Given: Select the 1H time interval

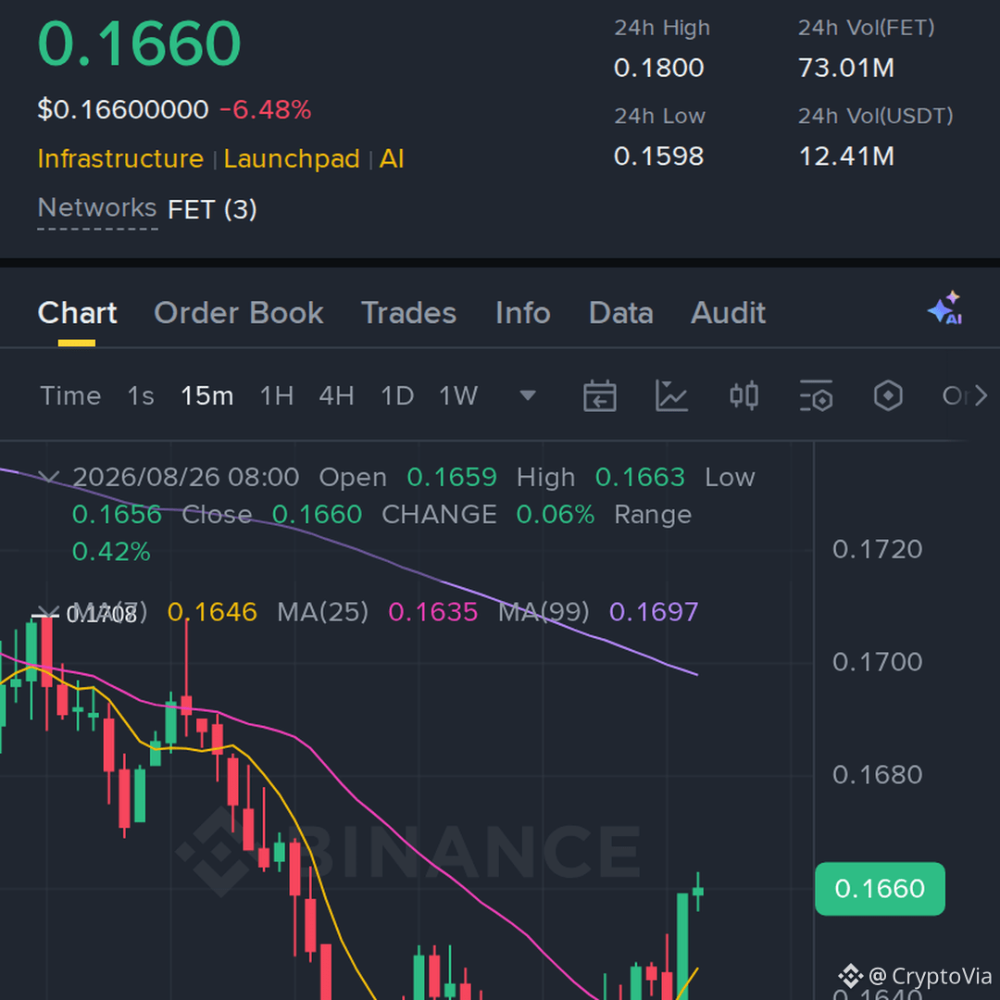Looking at the screenshot, I should click(x=277, y=396).
